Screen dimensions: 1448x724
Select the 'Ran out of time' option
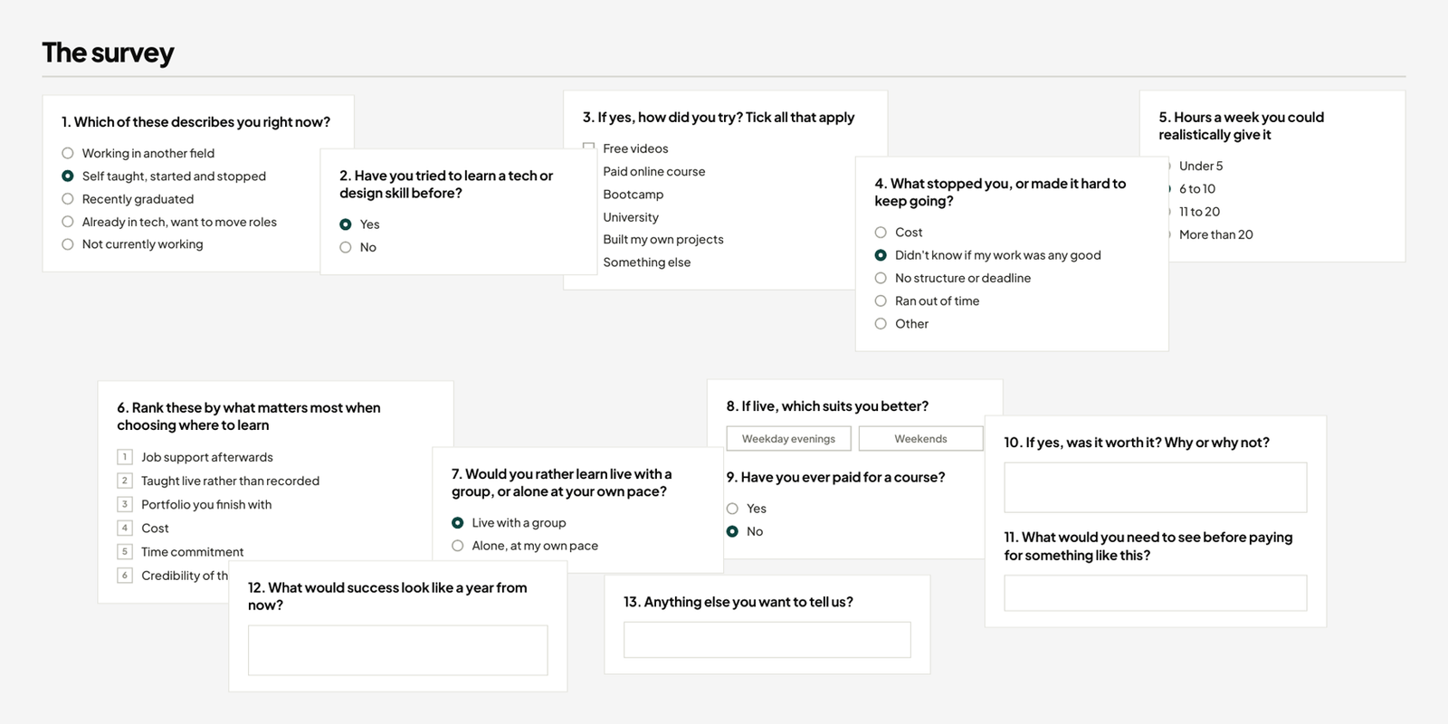[x=881, y=301]
